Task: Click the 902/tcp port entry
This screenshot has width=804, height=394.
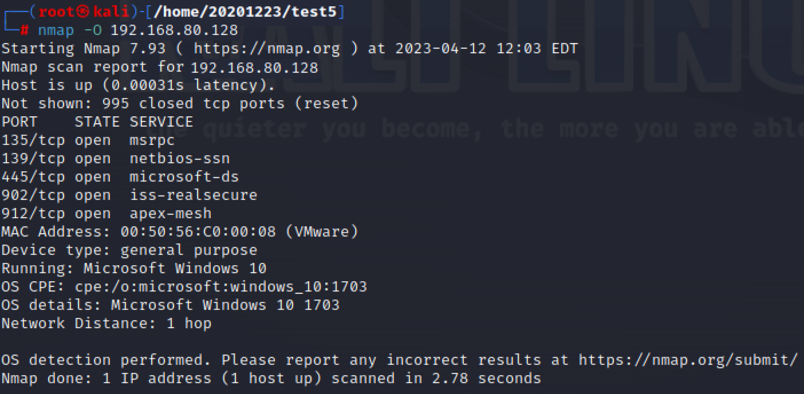Action: pyautogui.click(x=33, y=195)
